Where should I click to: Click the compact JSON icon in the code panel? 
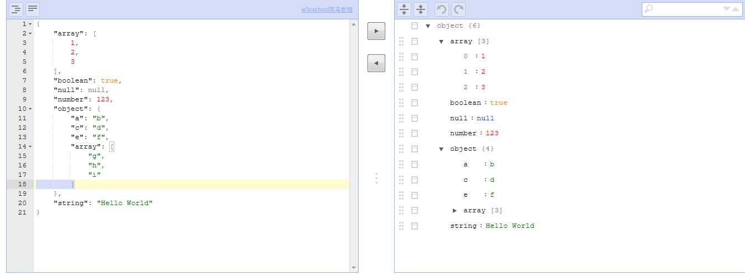[x=33, y=9]
